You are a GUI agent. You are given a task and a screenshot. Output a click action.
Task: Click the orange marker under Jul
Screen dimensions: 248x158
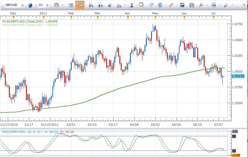213,17
